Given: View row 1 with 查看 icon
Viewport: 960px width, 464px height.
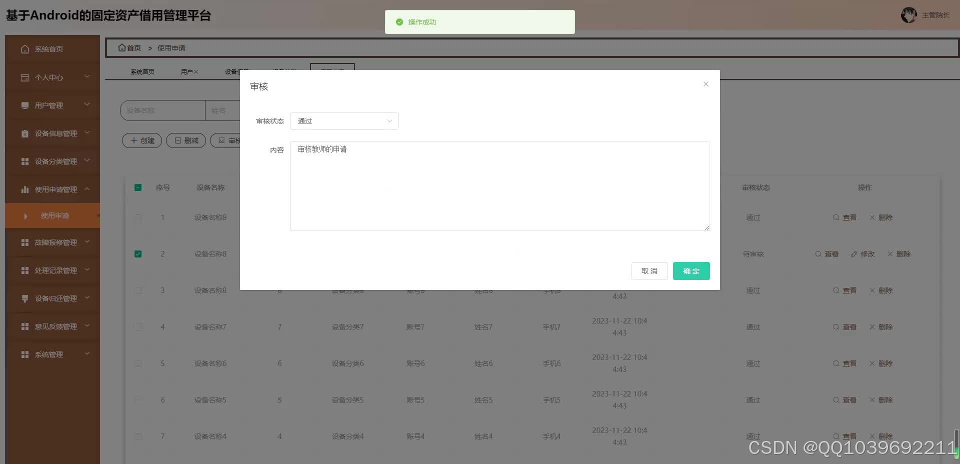Looking at the screenshot, I should 844,217.
